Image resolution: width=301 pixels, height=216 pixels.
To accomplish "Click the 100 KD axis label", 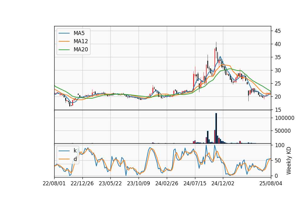I will tap(280, 145).
